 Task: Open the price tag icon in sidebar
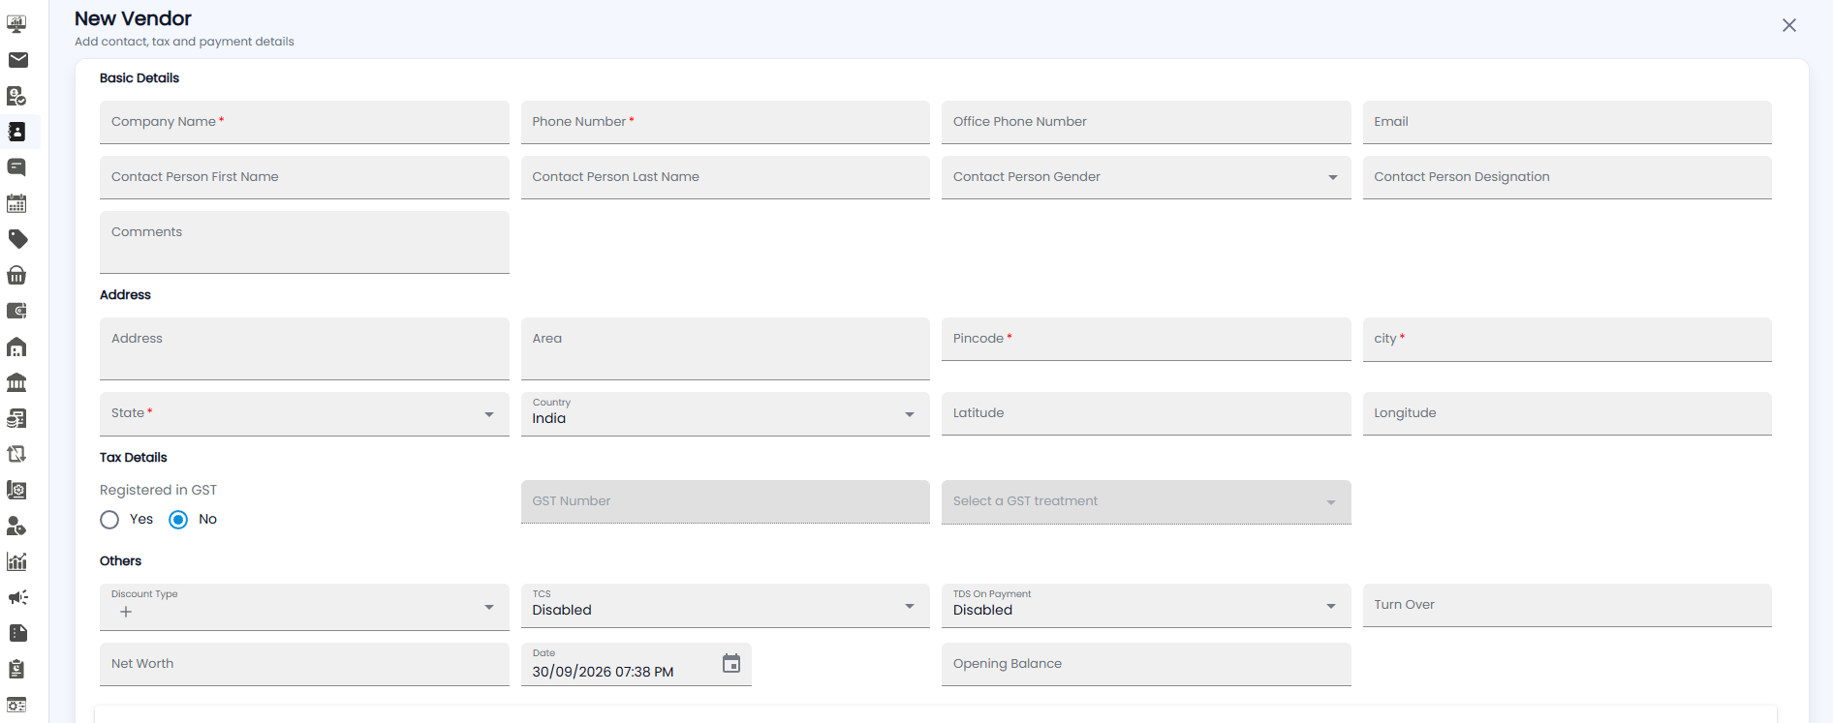17,239
